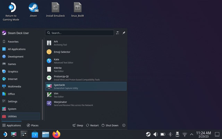Click the Shut Down button
This screenshot has width=222, height=139.
tap(110, 125)
